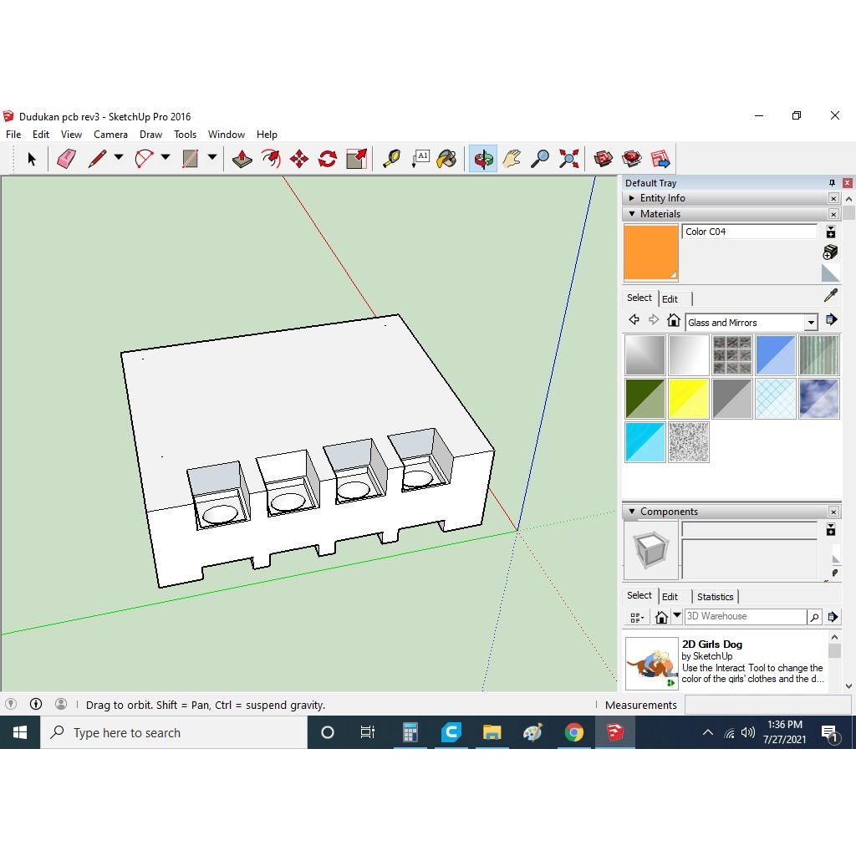Click the sample paint eyedropper in Materials
856x856 pixels.
(x=830, y=295)
